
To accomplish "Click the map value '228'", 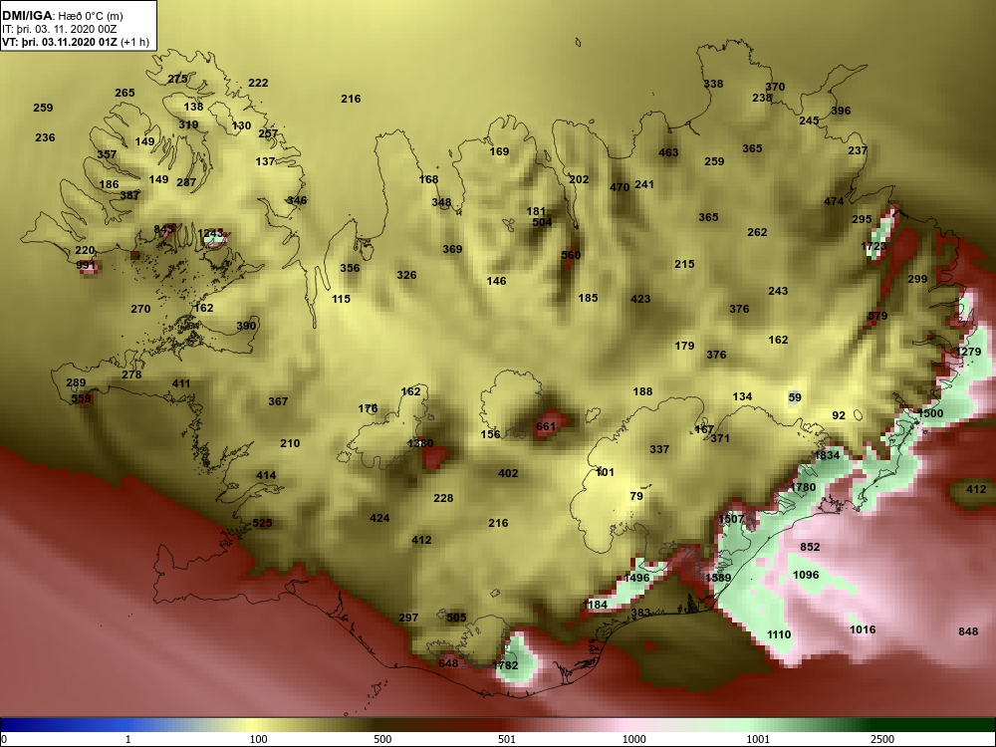I will (443, 498).
